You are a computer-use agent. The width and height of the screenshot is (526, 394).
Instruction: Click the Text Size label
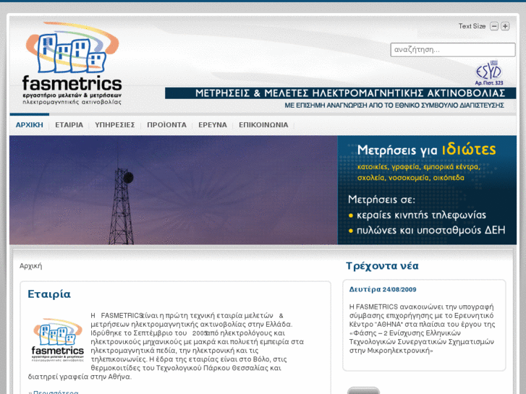point(472,26)
